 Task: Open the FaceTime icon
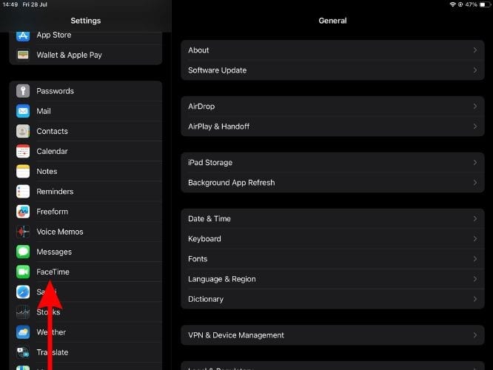[23, 272]
